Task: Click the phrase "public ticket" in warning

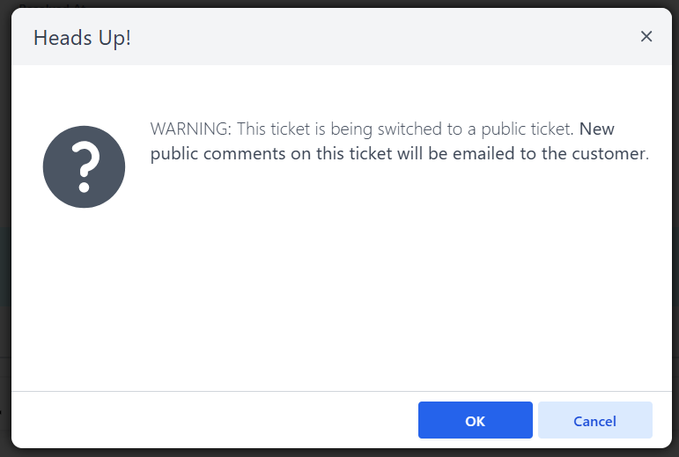Action: coord(527,129)
